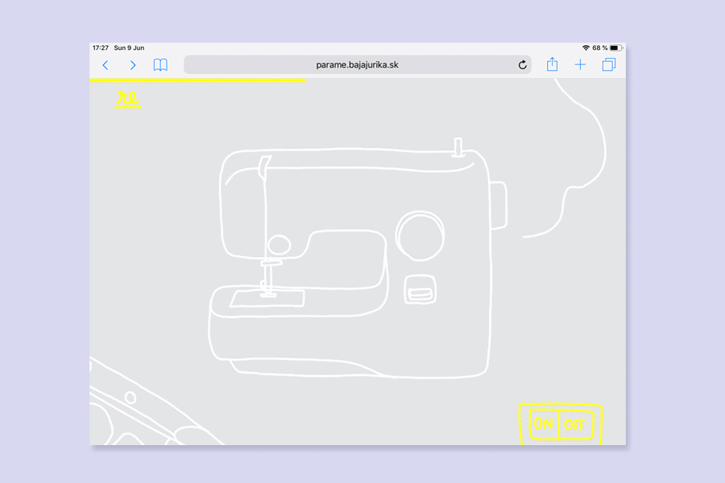Add a new tab with plus icon
Viewport: 725px width, 483px height.
pyautogui.click(x=580, y=65)
